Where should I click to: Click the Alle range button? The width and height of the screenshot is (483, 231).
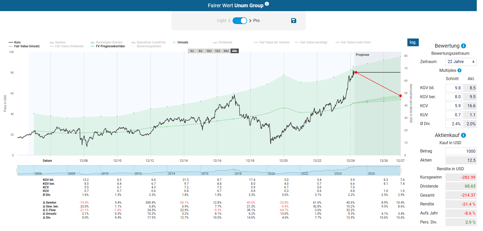point(234,51)
